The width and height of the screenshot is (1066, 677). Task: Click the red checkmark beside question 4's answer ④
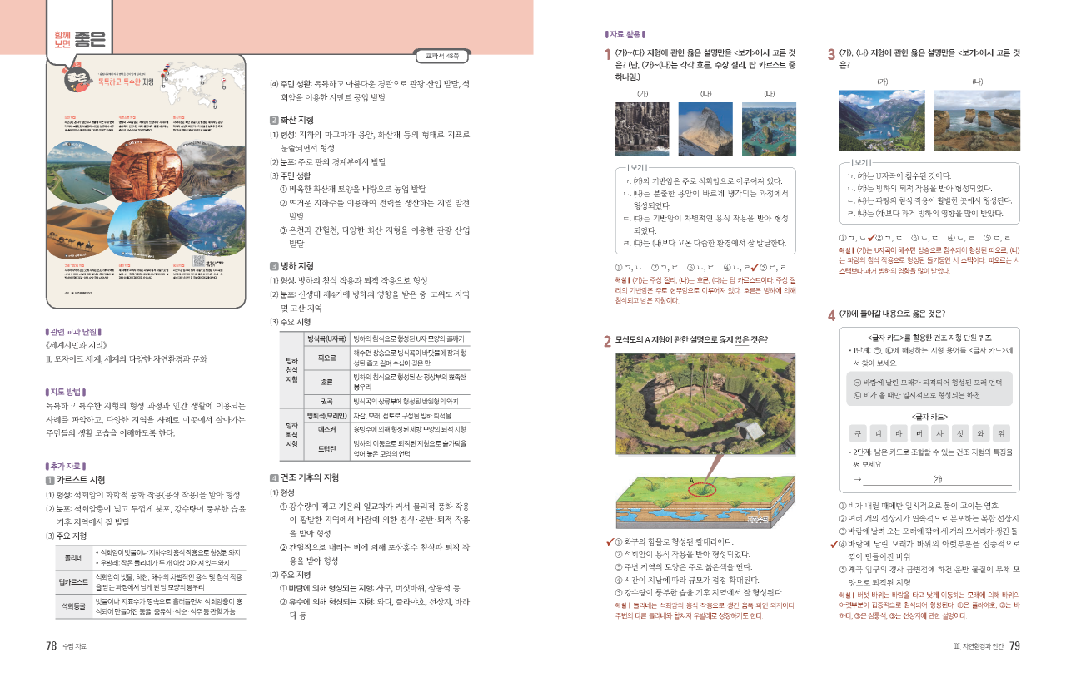click(834, 544)
